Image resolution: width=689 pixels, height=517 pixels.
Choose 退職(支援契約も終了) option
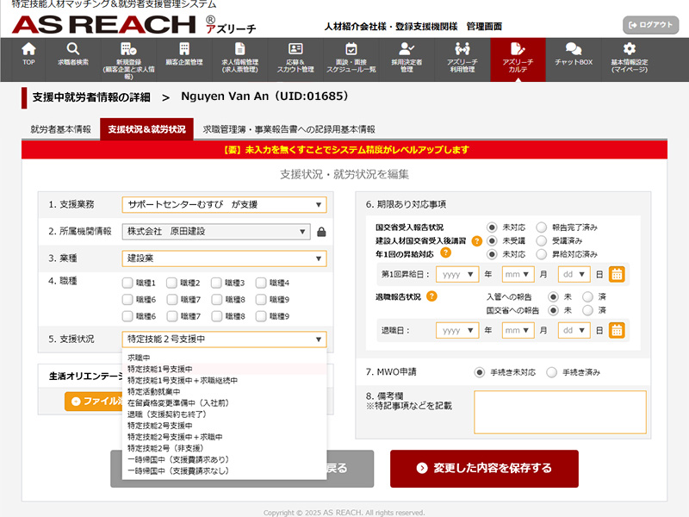224,414
